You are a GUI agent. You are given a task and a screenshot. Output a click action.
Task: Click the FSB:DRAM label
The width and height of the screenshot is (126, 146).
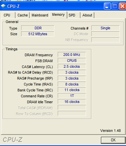point(44,61)
